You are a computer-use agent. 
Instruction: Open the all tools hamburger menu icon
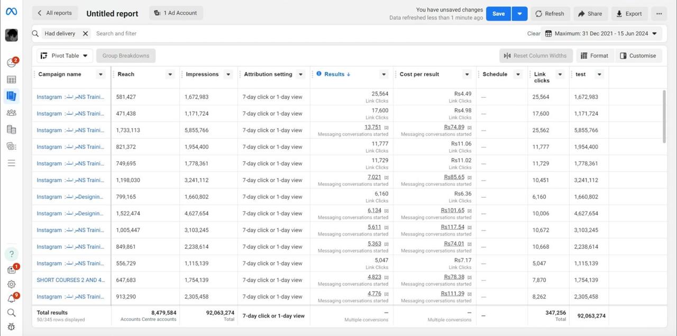(x=11, y=163)
